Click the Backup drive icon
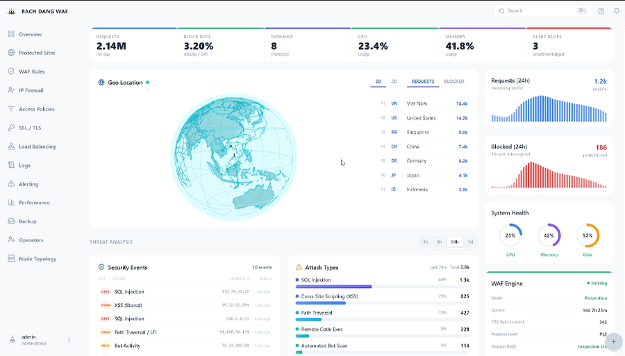This screenshot has width=625, height=356. [x=11, y=221]
